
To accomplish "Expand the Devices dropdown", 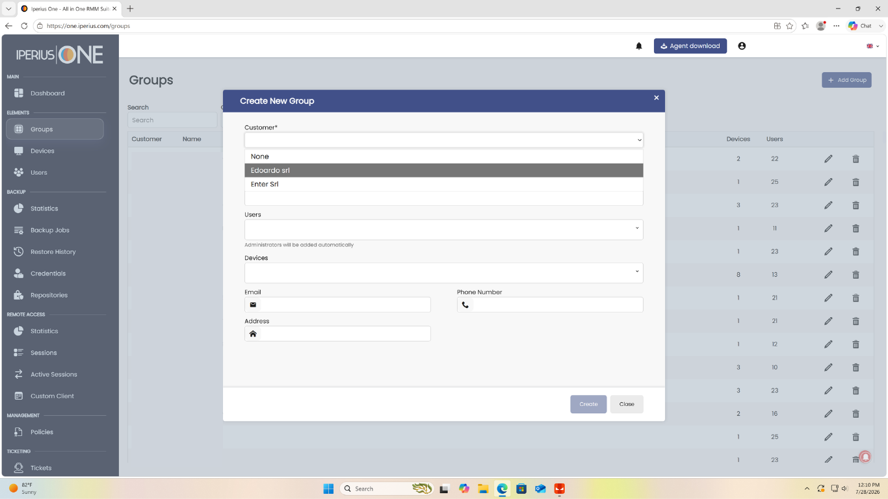I will [x=444, y=273].
